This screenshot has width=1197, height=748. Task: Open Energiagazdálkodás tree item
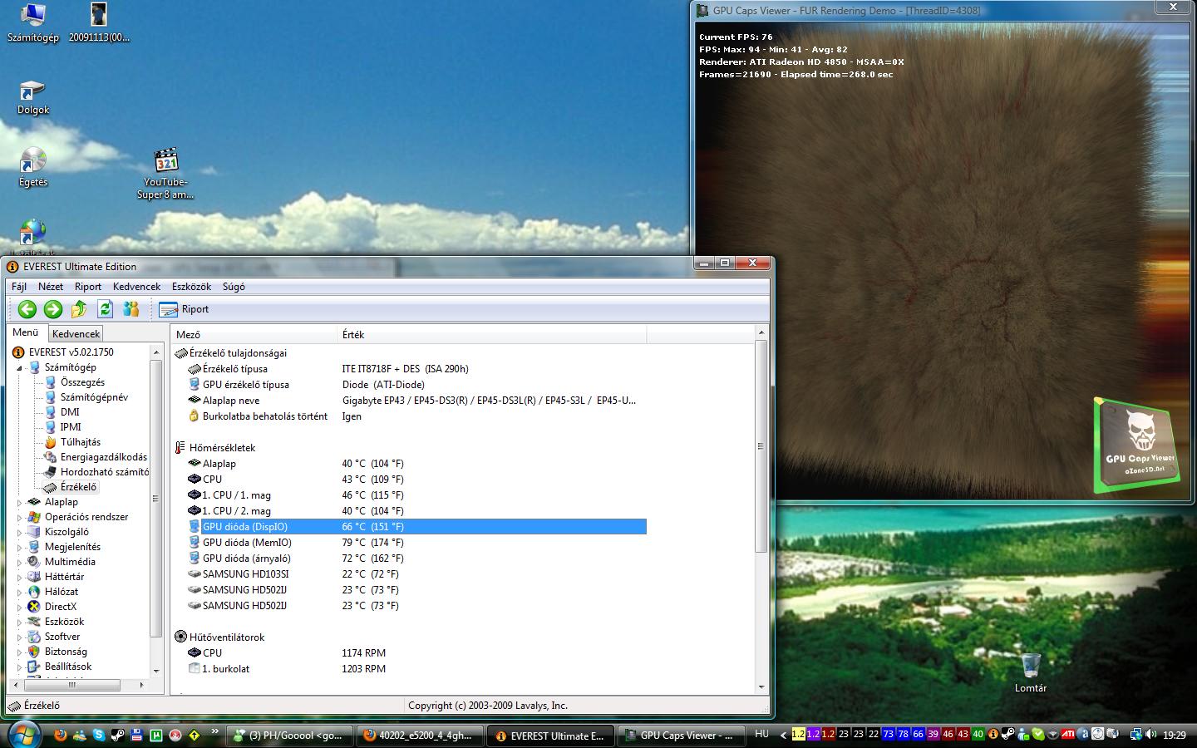tap(103, 457)
